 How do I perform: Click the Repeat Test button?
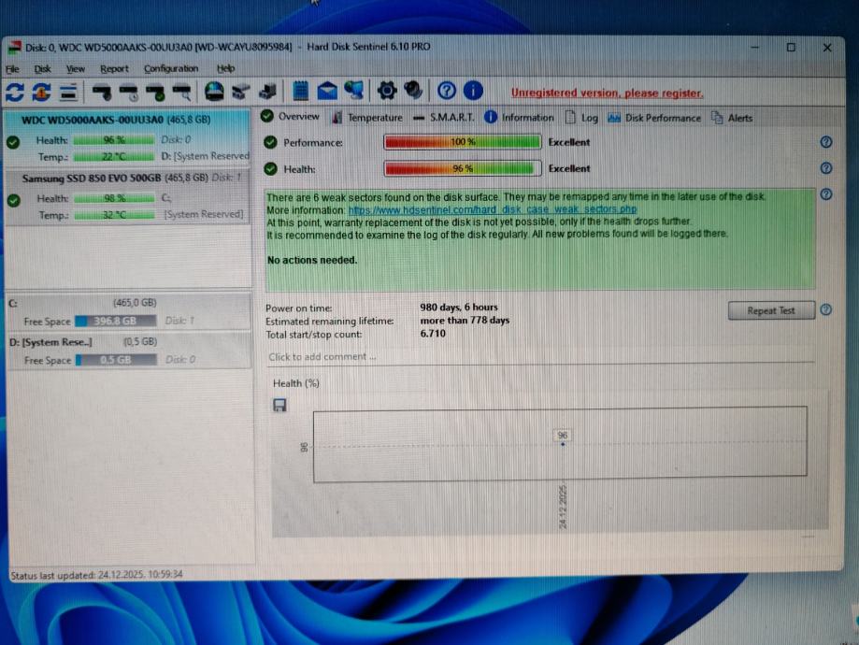click(771, 310)
